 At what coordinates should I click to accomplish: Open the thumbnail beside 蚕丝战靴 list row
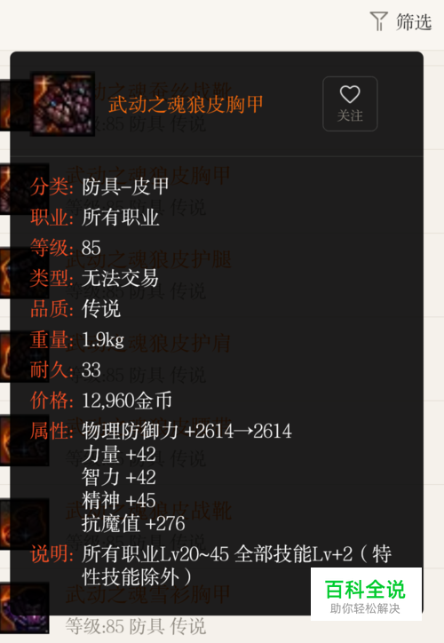point(5,106)
